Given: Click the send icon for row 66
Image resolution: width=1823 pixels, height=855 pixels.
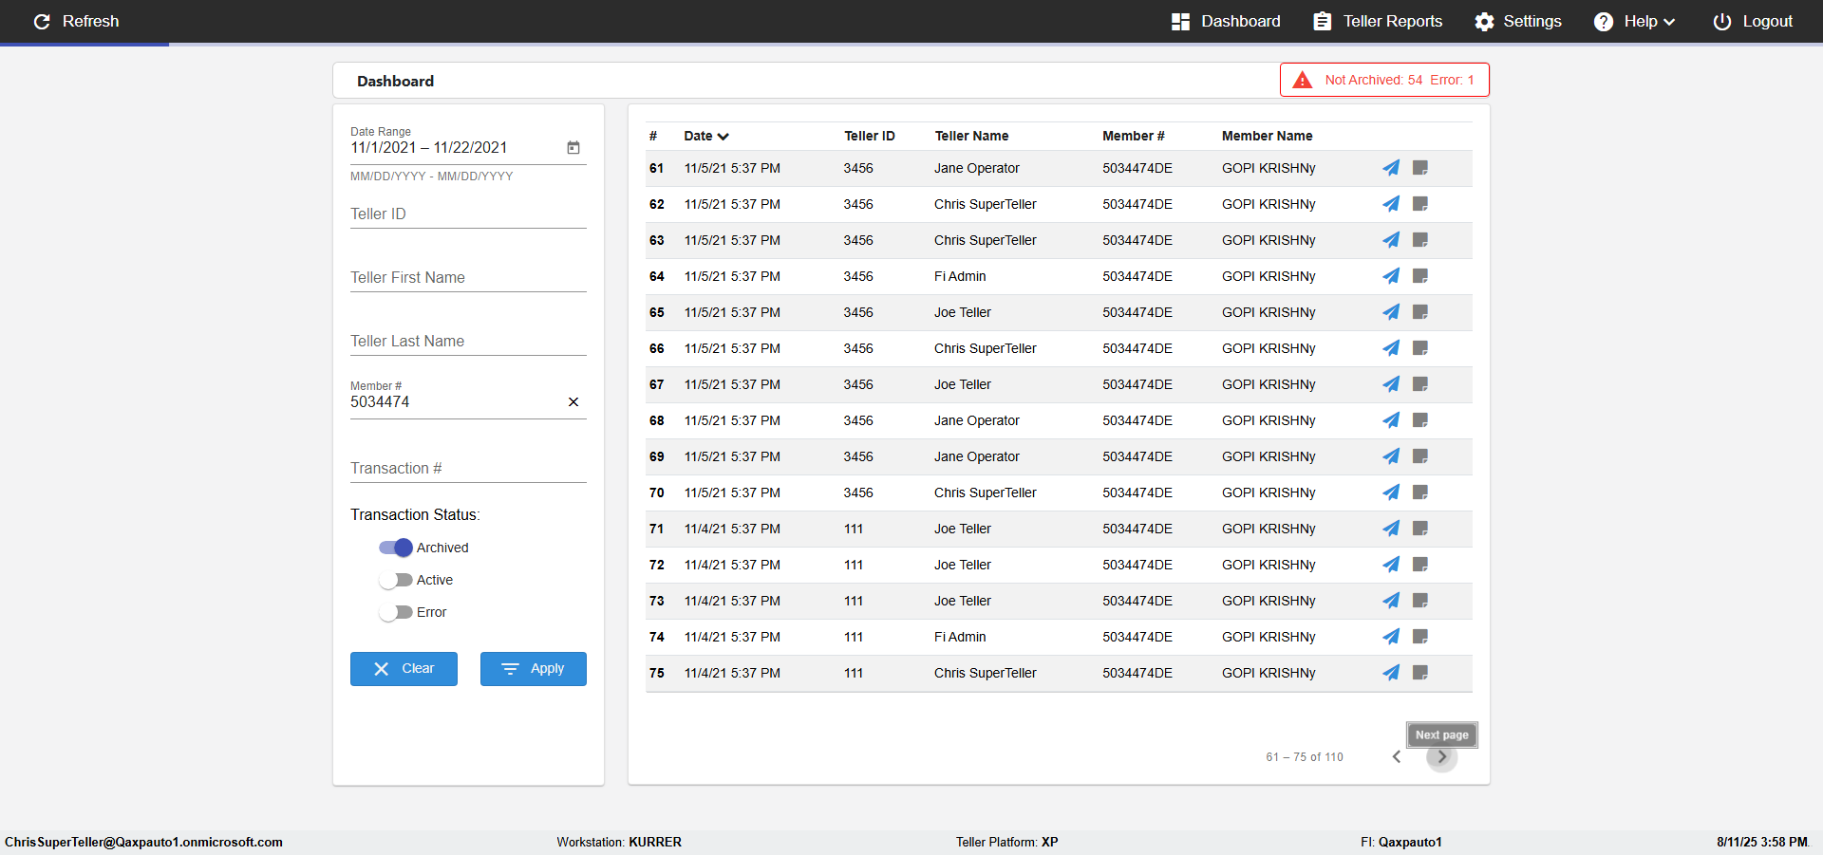Looking at the screenshot, I should click(x=1391, y=348).
